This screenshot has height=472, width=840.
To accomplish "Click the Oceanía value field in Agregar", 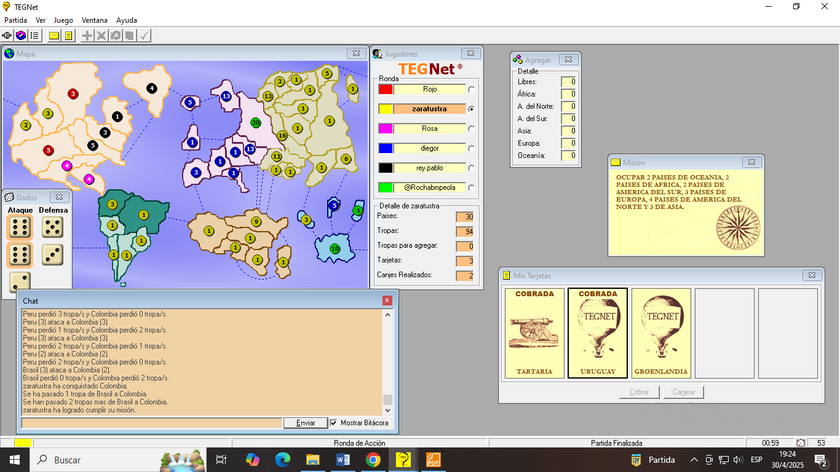I will click(x=569, y=155).
